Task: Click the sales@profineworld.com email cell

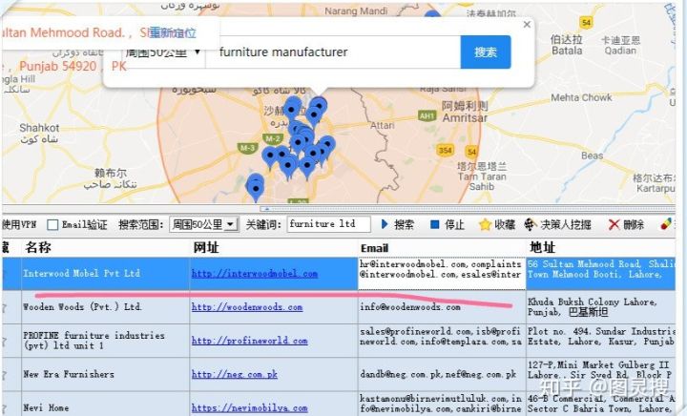Action: pos(442,341)
